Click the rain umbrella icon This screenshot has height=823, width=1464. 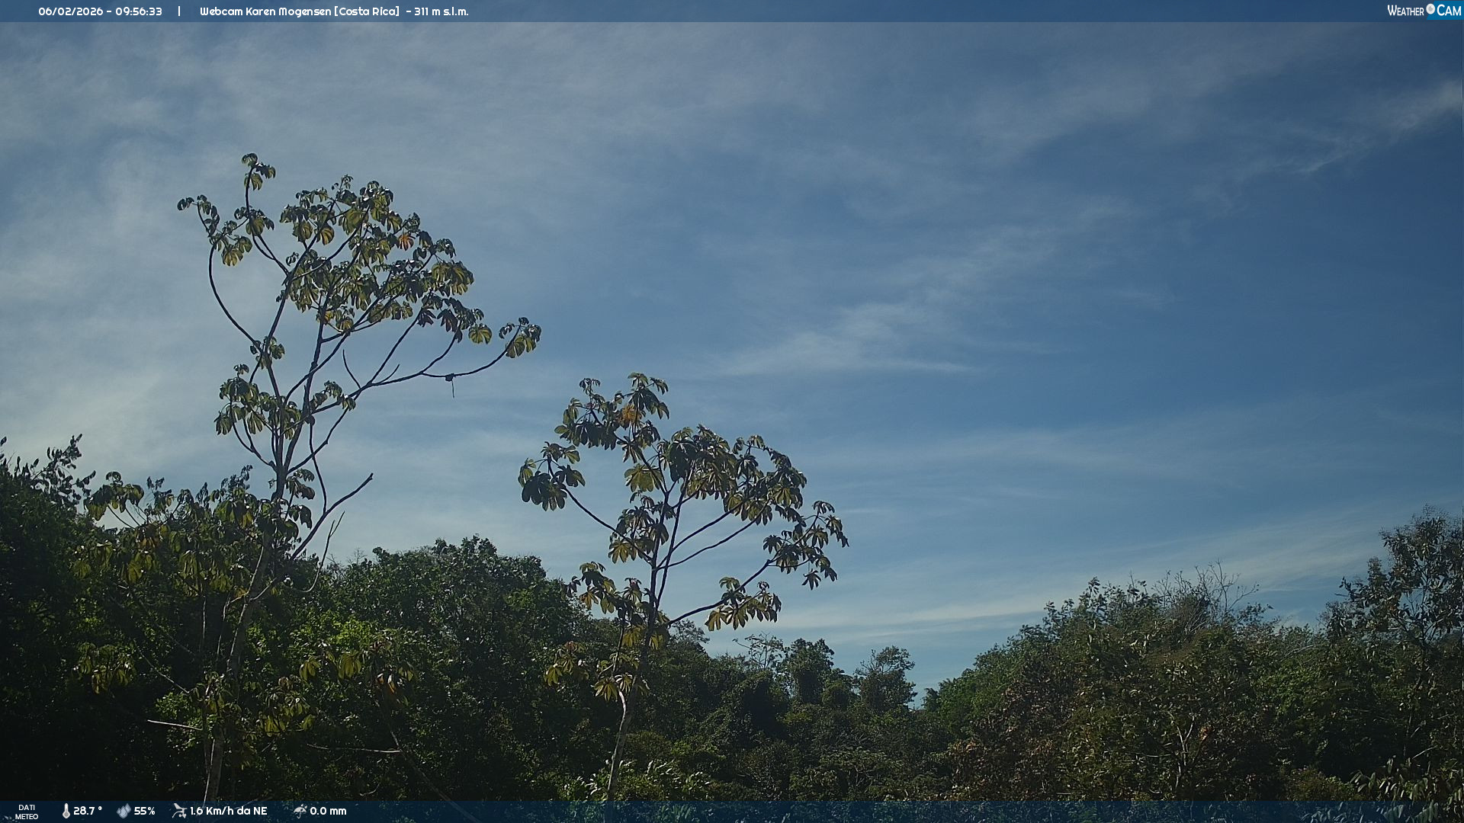click(x=300, y=811)
